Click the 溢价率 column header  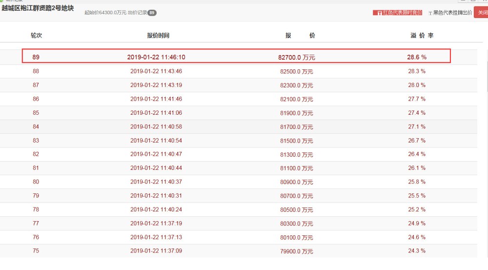click(x=422, y=36)
